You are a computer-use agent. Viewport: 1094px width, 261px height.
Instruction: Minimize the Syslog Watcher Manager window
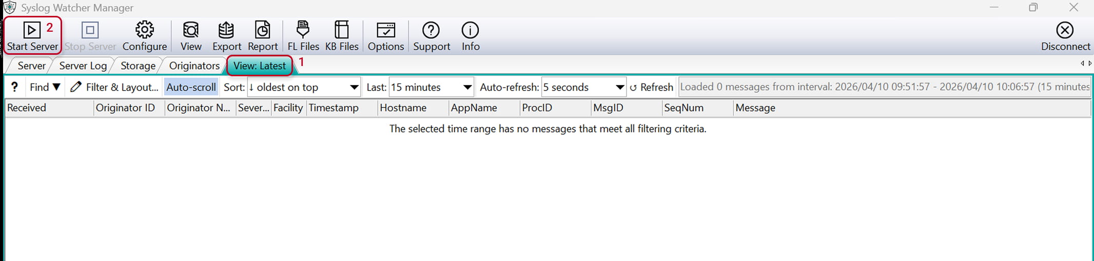[994, 7]
